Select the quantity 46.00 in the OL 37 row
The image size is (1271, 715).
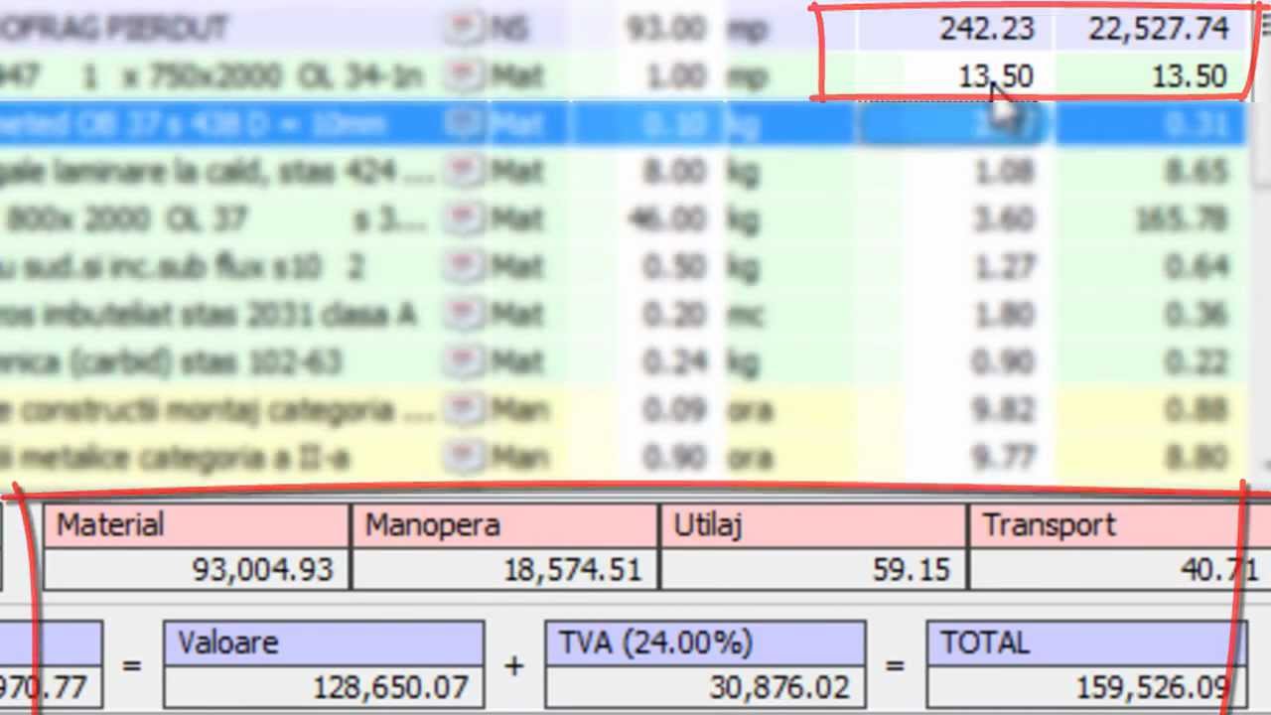pos(646,219)
